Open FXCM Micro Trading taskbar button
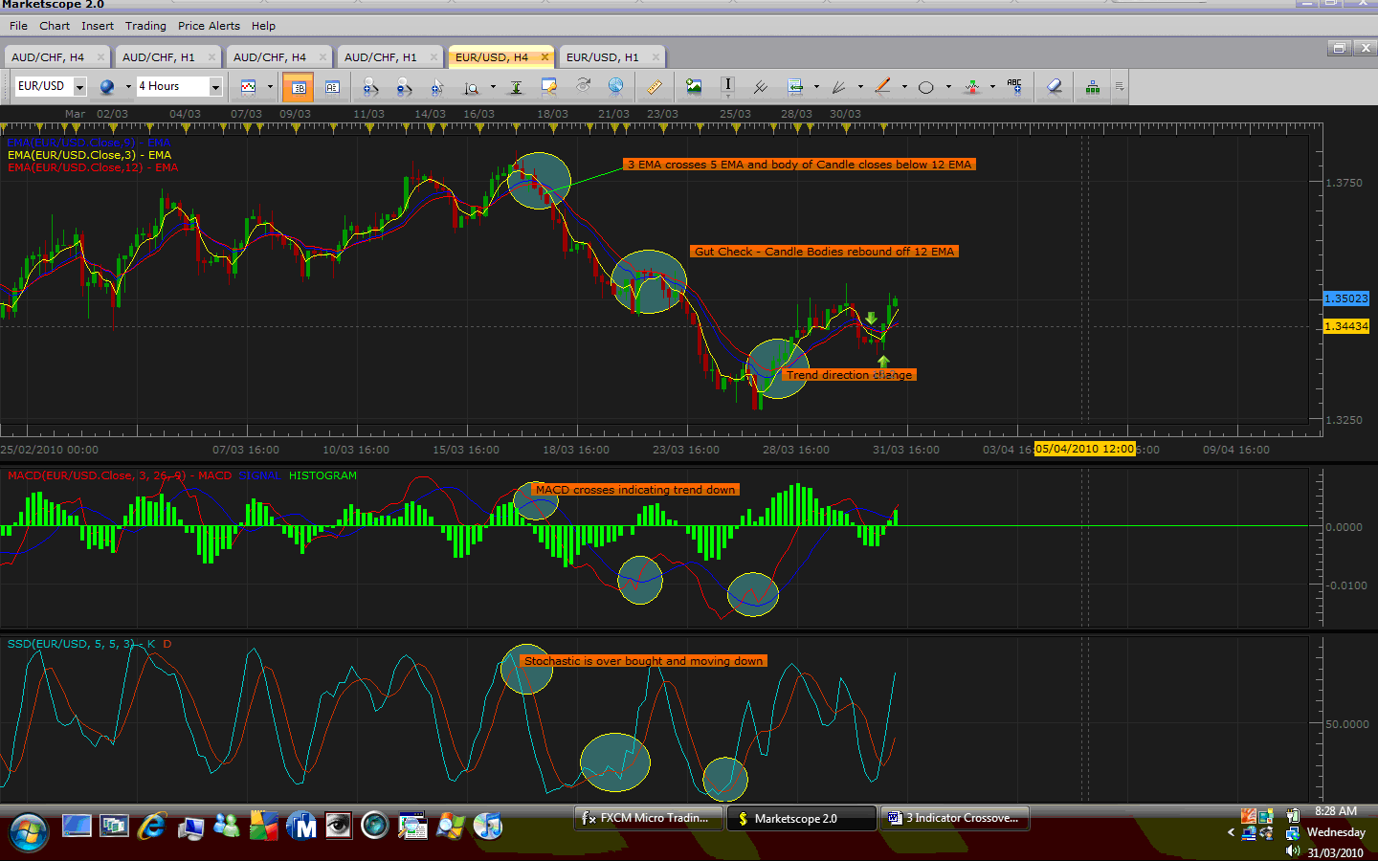Image resolution: width=1378 pixels, height=861 pixels. pyautogui.click(x=647, y=818)
